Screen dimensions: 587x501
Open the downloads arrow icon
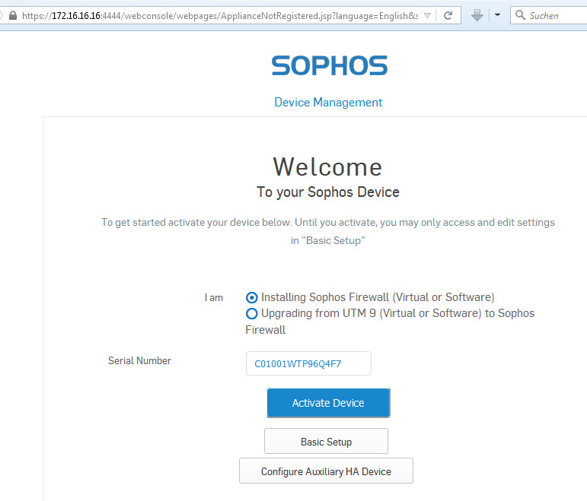click(x=477, y=15)
